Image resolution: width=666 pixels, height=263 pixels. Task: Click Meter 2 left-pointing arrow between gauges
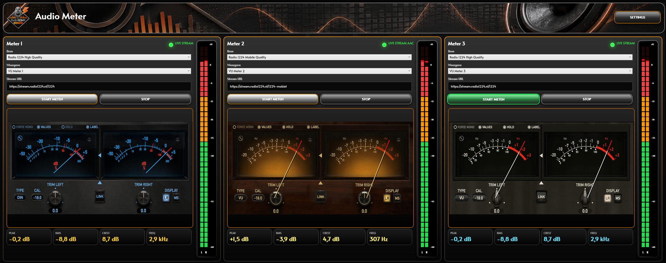click(x=320, y=155)
